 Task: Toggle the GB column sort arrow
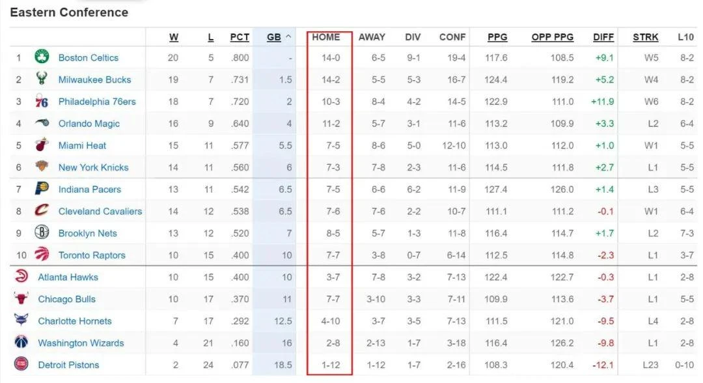[x=288, y=36]
